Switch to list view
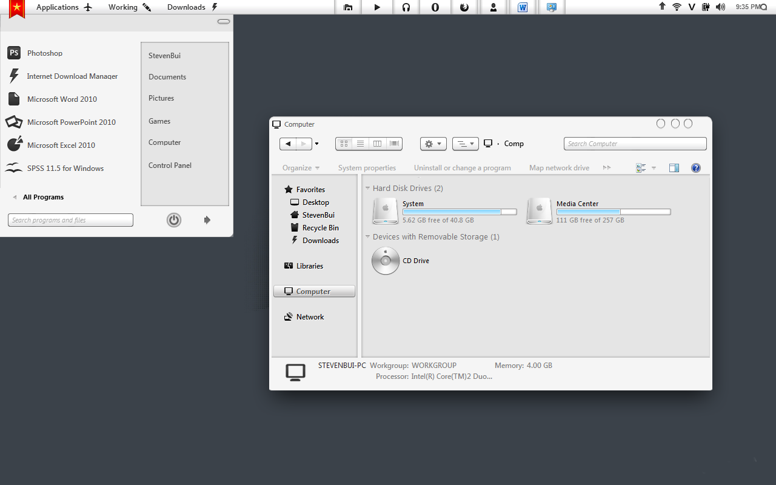Screen dimensions: 776x485 pos(360,144)
